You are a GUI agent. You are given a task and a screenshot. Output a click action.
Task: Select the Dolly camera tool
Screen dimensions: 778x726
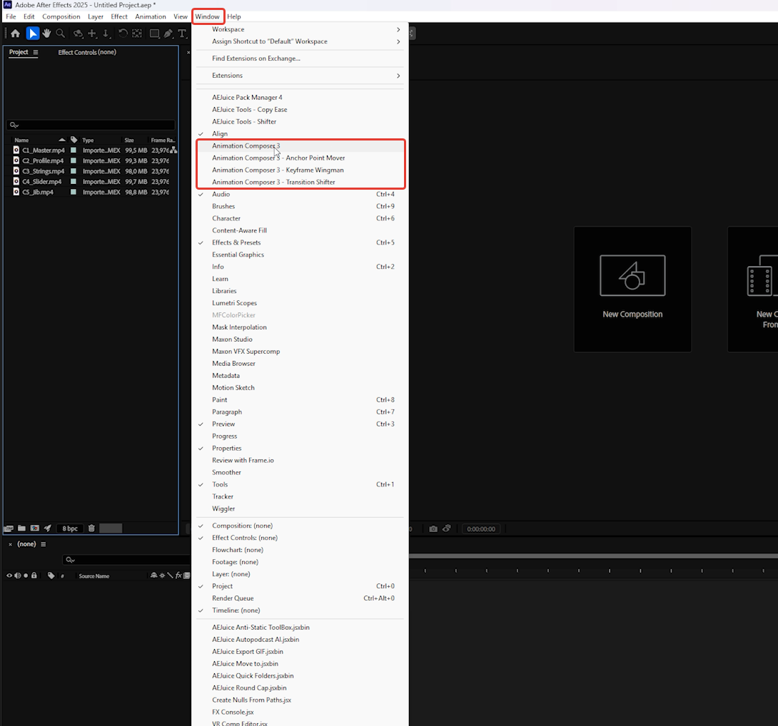pos(106,34)
